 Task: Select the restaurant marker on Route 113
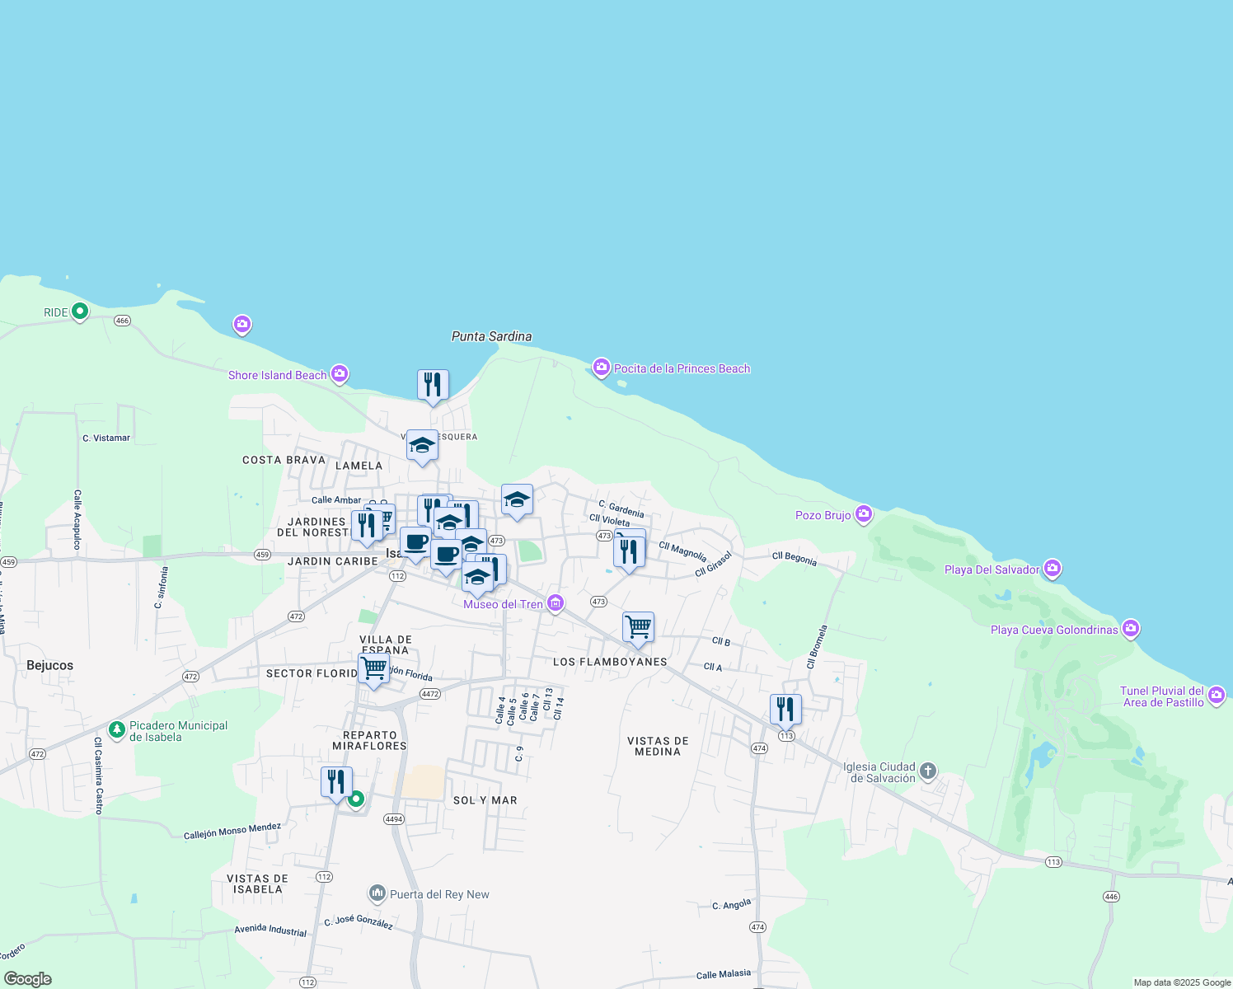[x=785, y=709]
